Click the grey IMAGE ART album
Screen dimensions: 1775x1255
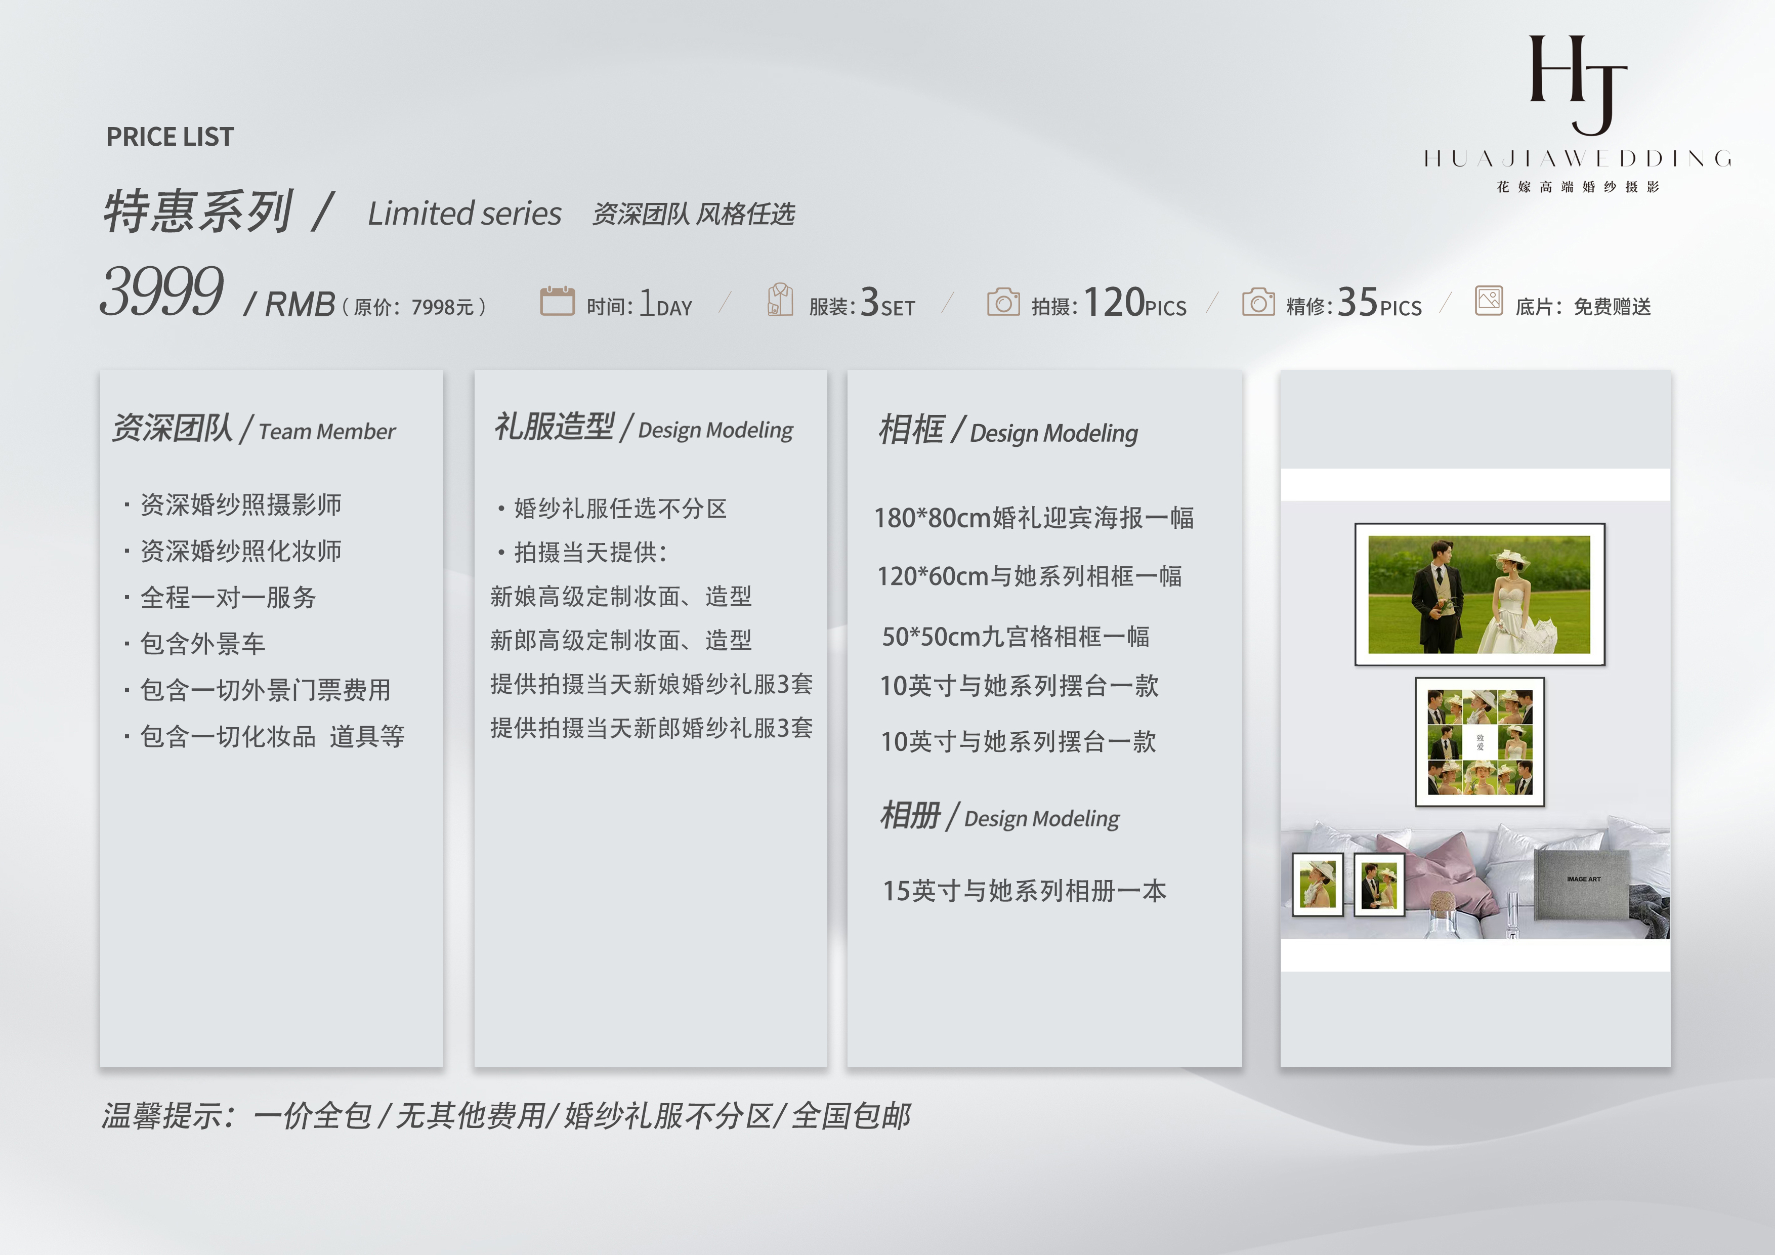click(1582, 886)
